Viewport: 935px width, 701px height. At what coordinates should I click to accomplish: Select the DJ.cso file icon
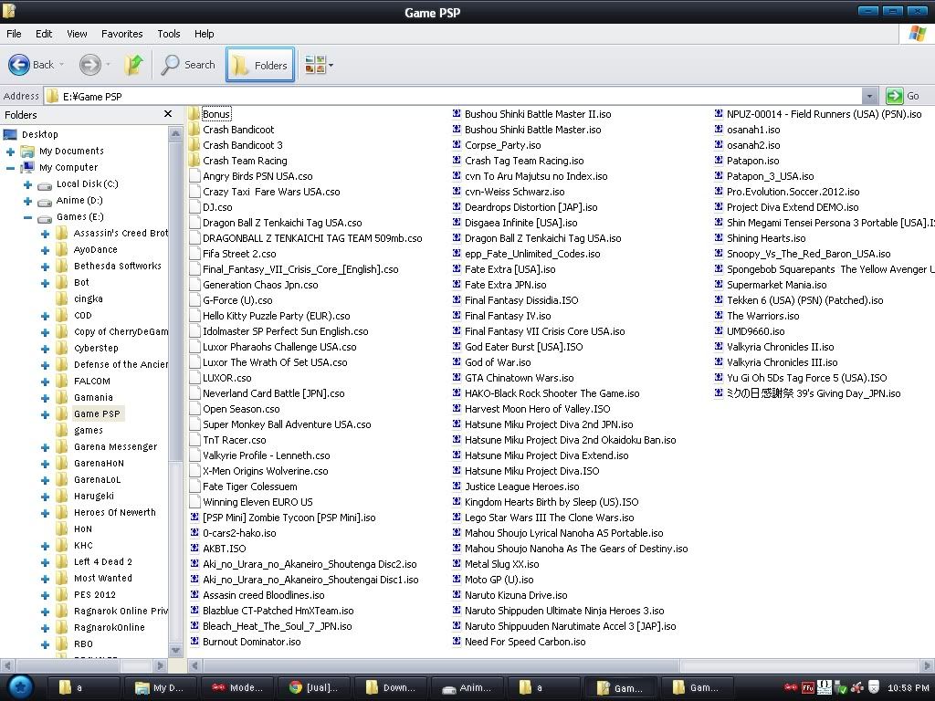194,207
